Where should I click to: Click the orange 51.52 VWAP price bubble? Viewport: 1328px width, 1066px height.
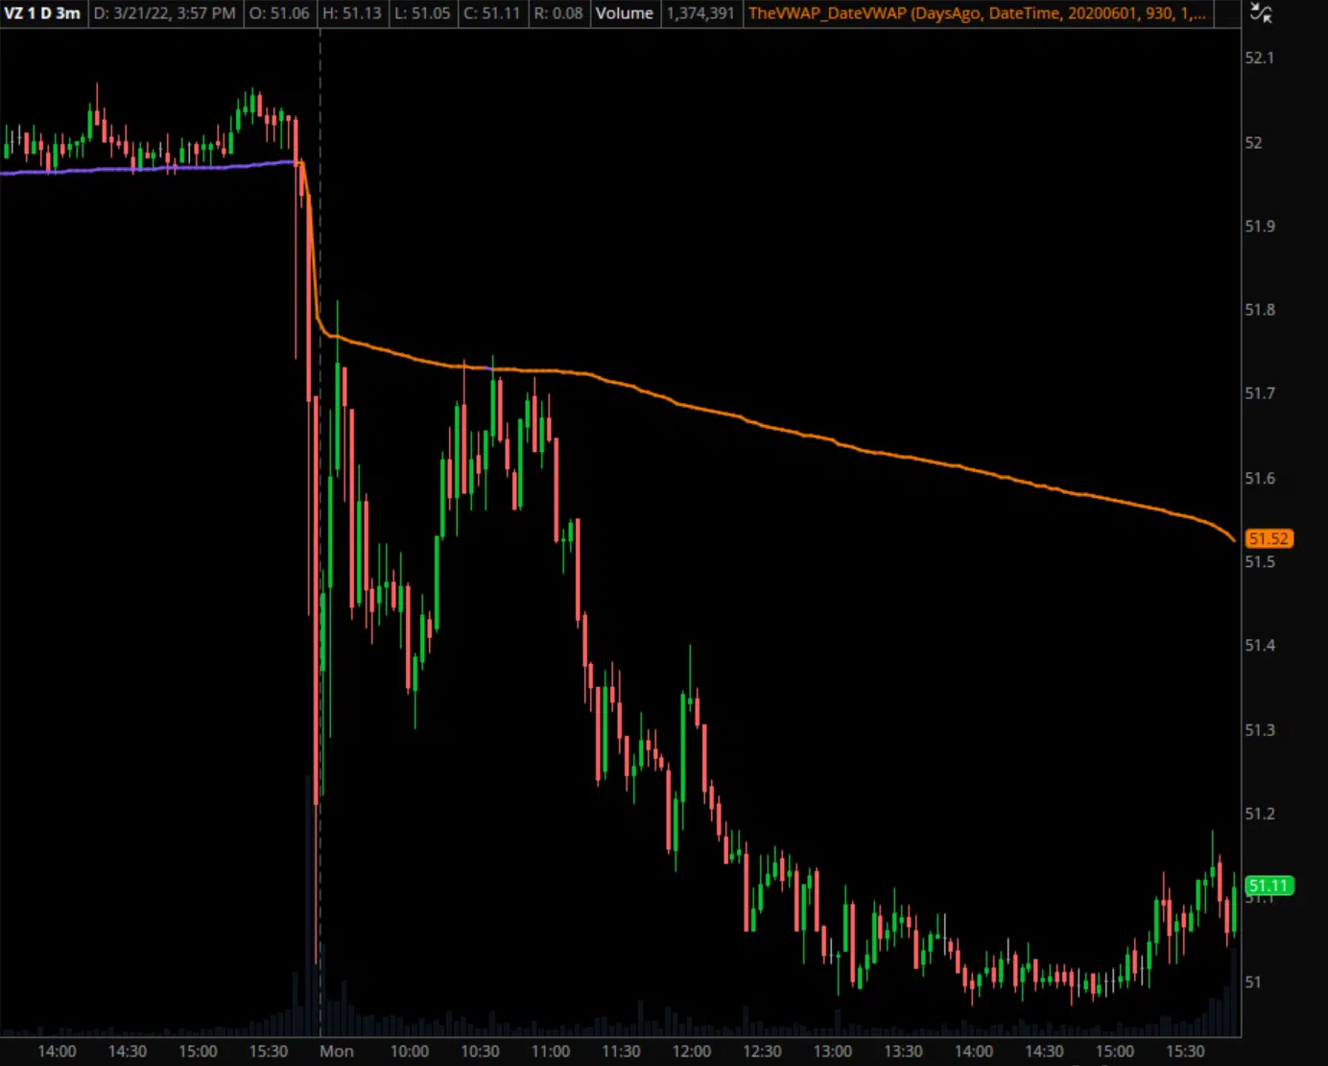click(1269, 538)
